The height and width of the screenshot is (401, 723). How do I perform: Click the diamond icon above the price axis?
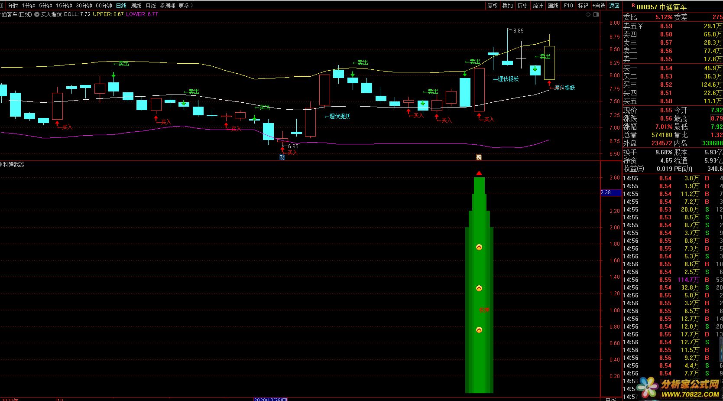[x=588, y=15]
